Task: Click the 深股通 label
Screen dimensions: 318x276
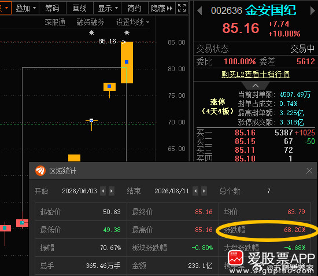Action: tap(55, 22)
